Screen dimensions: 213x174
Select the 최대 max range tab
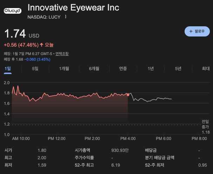pyautogui.click(x=206, y=69)
